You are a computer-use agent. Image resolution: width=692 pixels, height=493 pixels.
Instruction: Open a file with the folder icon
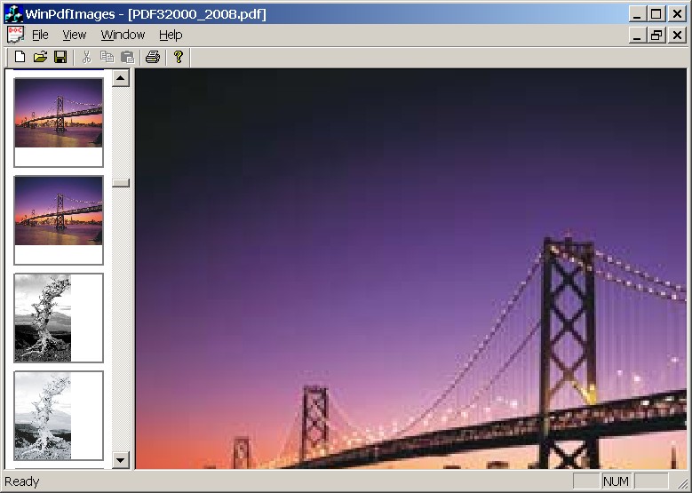tap(40, 58)
